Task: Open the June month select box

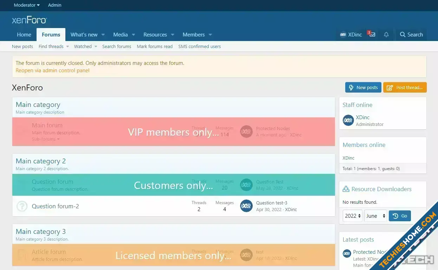Action: tap(375, 216)
